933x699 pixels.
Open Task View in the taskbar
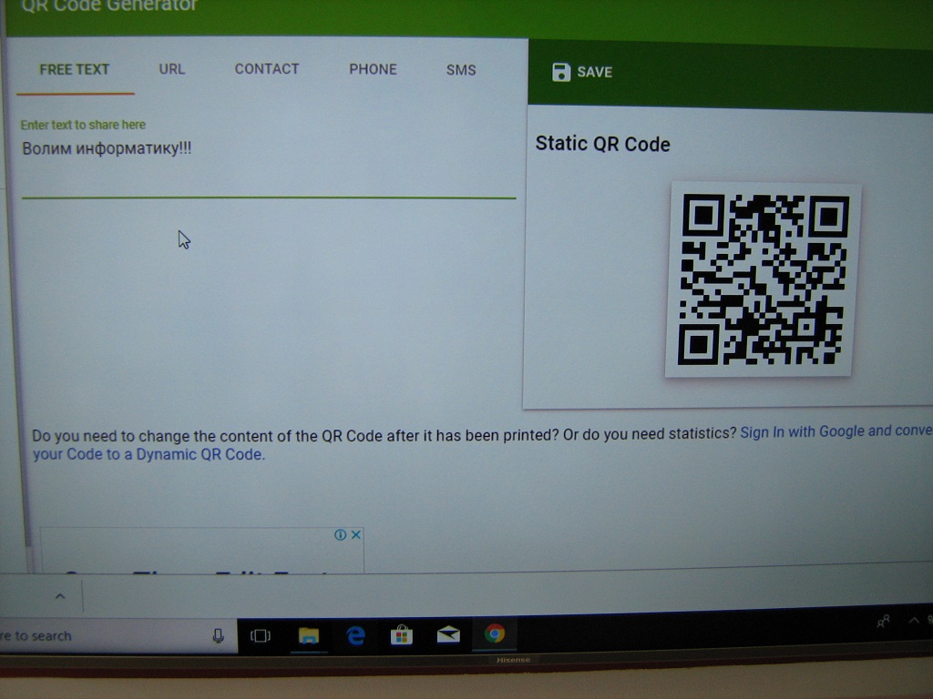click(261, 635)
